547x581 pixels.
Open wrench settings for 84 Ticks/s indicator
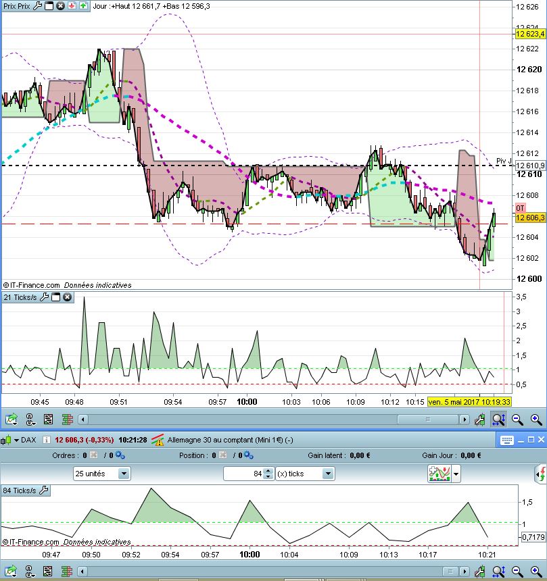tap(44, 490)
